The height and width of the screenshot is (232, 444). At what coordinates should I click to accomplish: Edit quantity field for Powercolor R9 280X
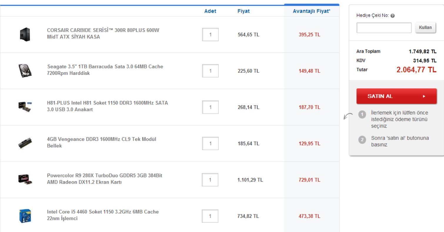coord(210,180)
